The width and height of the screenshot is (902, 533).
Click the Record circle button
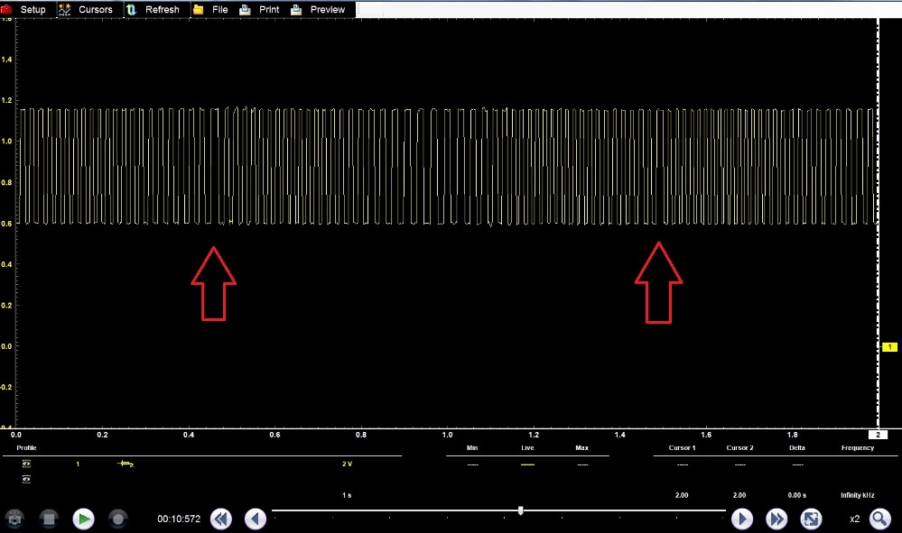point(116,519)
